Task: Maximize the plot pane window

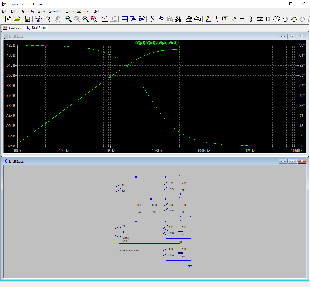Action: 292,36
